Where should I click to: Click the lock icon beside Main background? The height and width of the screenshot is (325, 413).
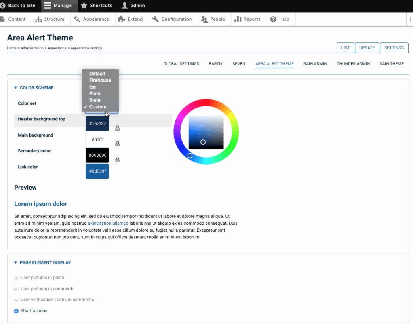[x=117, y=144]
